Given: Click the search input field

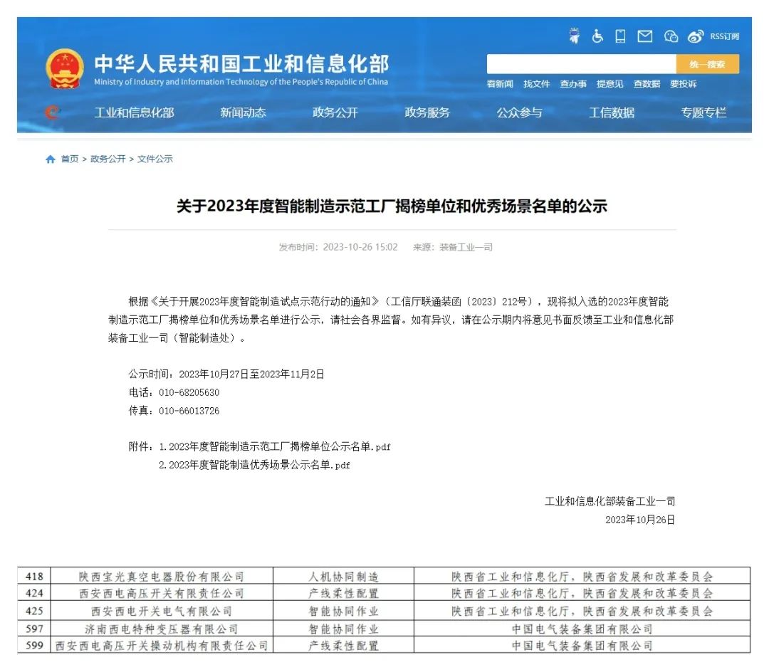Looking at the screenshot, I should [580, 64].
